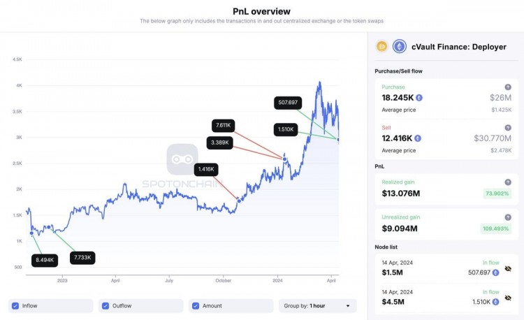Open the Realized gain info icon
Image resolution: width=524 pixels, height=320 pixels.
[508, 181]
